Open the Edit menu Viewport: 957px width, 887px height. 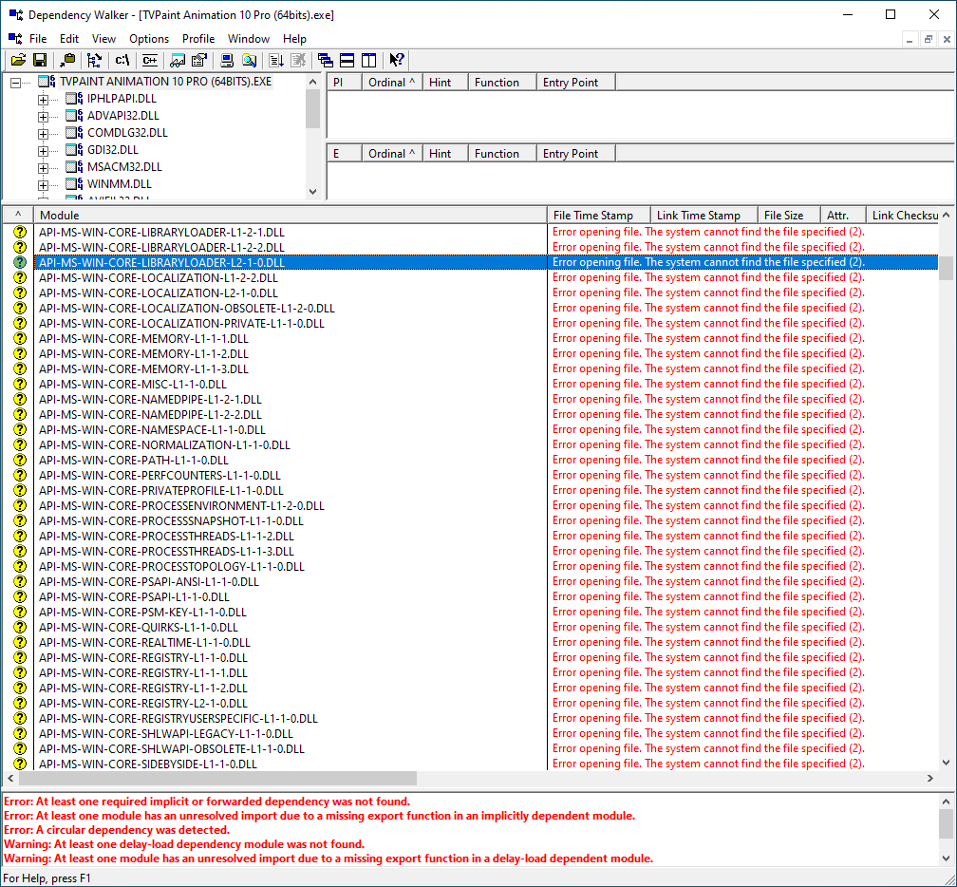(69, 38)
